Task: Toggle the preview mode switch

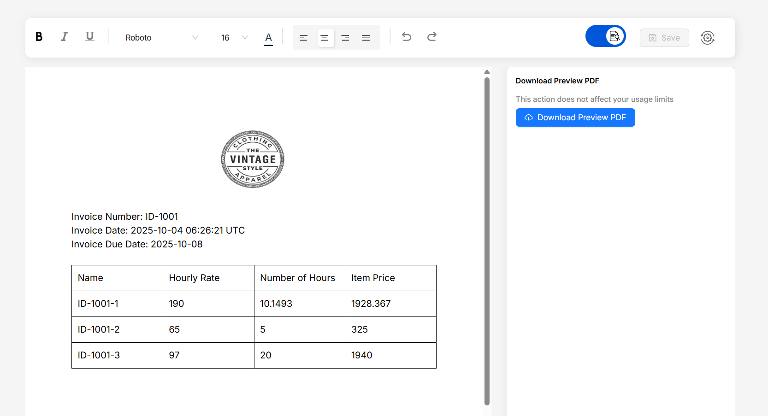Action: (605, 36)
